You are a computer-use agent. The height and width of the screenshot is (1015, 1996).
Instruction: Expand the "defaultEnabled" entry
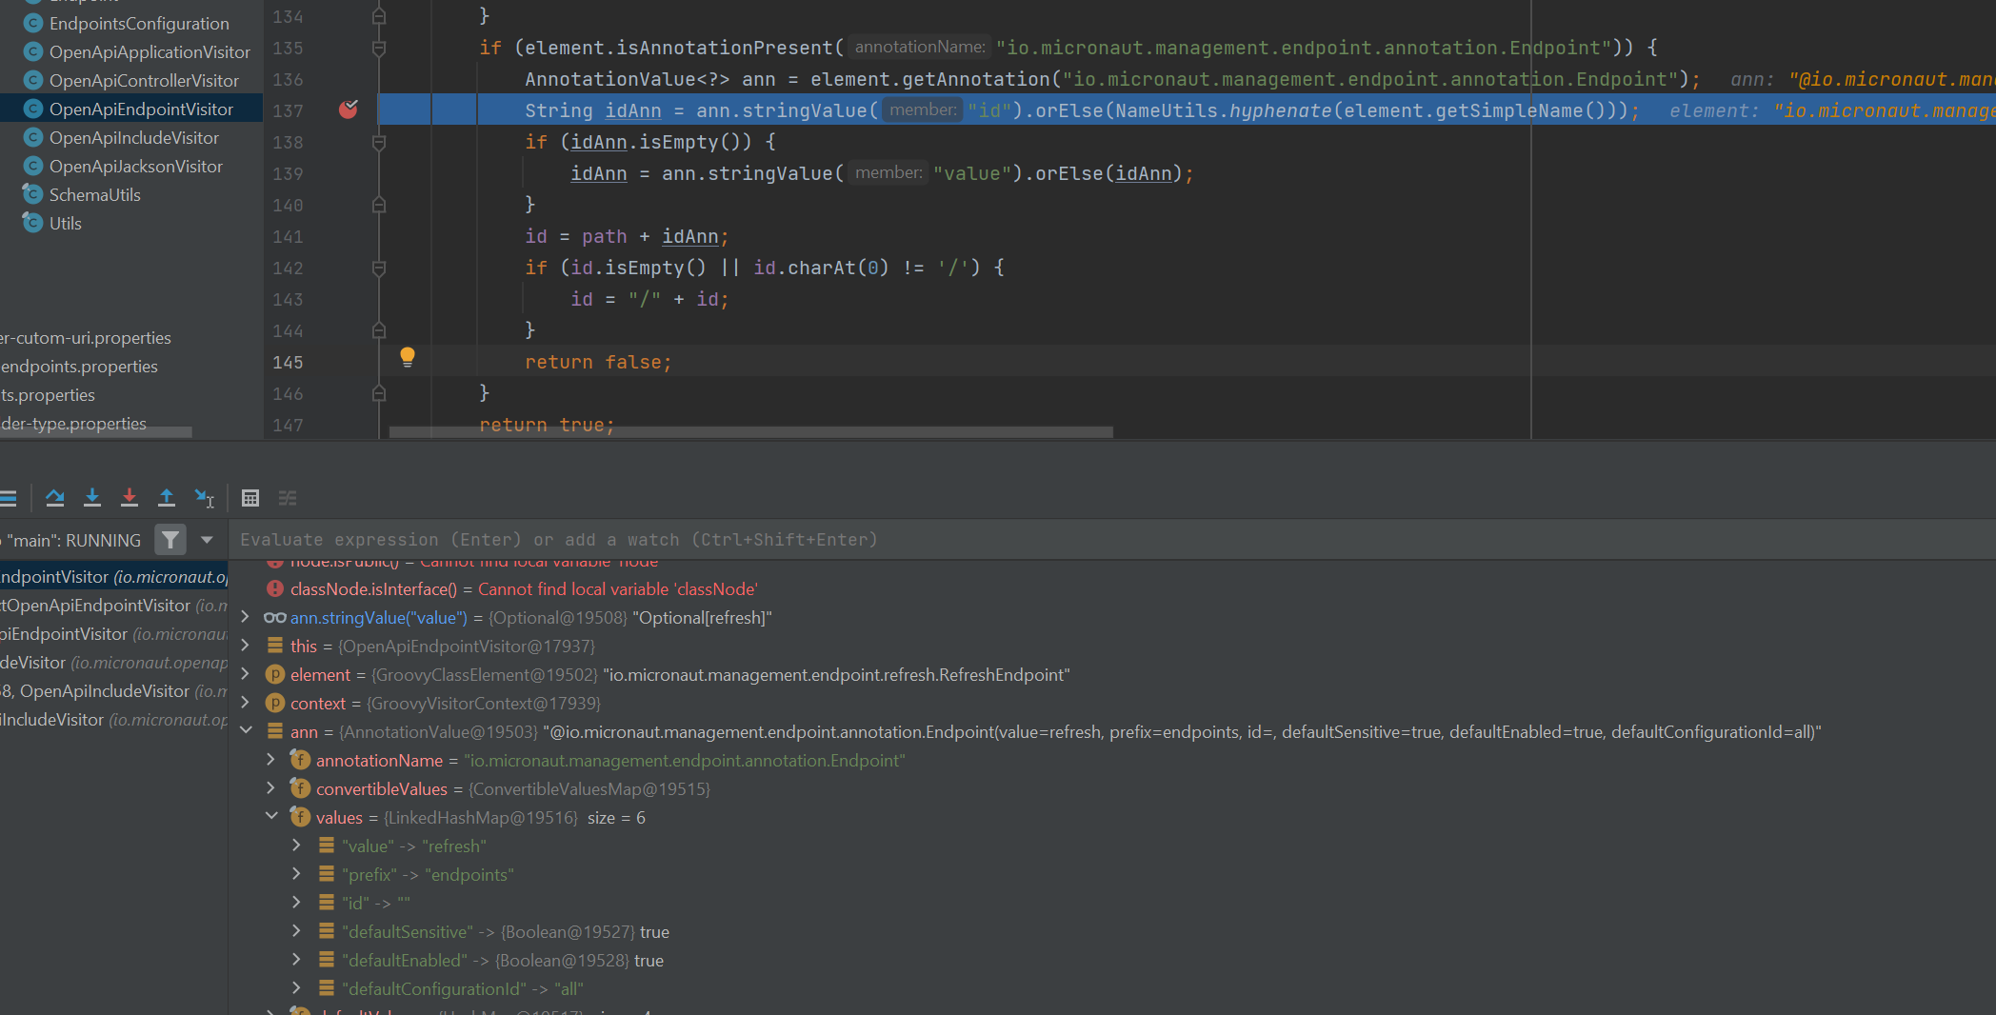point(297,960)
